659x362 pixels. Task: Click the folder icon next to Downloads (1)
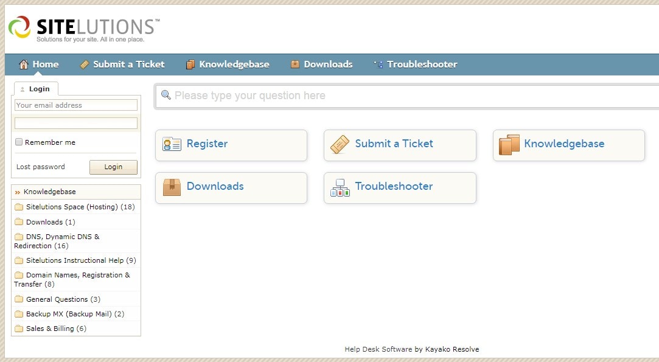click(x=19, y=221)
